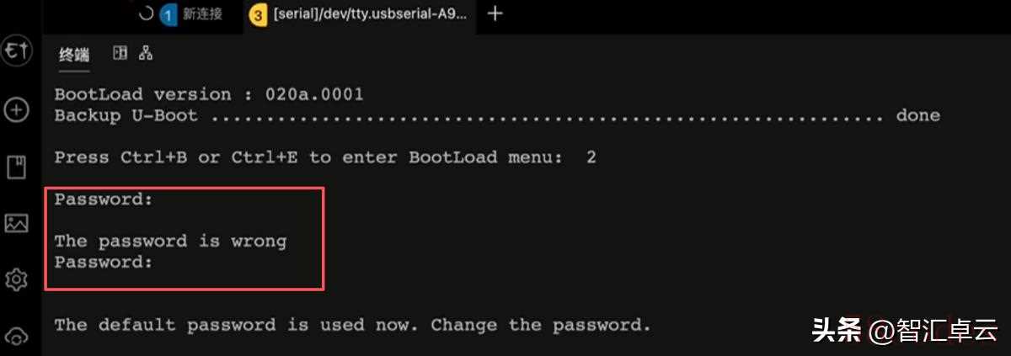Select the 终端 panel tab

[74, 55]
